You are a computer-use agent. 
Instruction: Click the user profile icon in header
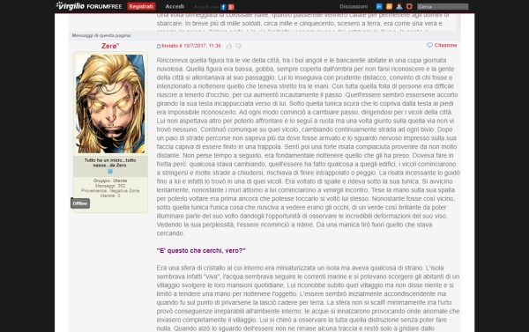(x=399, y=6)
